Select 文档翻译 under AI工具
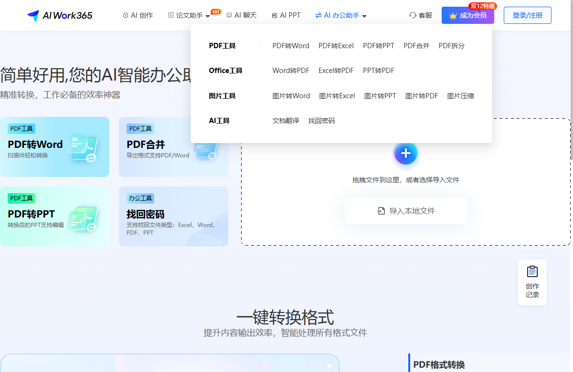This screenshot has width=573, height=372. tap(285, 120)
